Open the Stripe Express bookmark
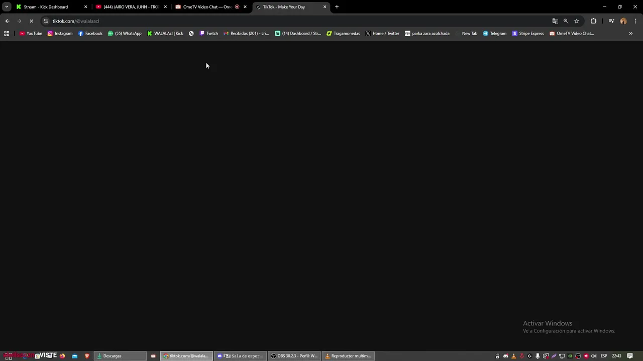 (528, 34)
